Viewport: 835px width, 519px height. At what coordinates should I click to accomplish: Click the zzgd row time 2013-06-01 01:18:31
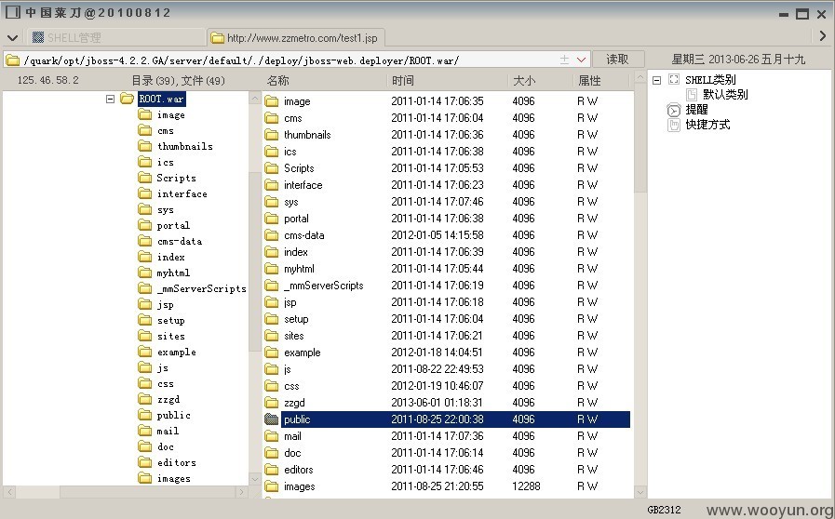coord(437,403)
